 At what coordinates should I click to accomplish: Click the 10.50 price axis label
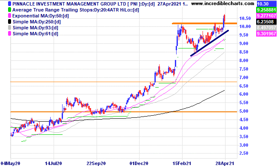click(245, 18)
